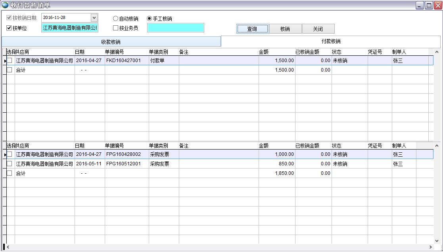Switch to the 收款核销 tab
This screenshot has width=443, height=252.
click(111, 41)
